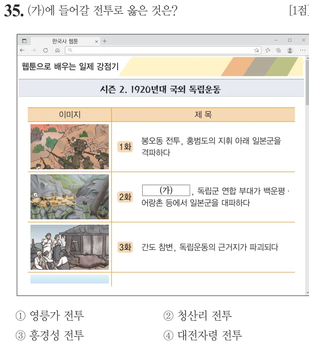
Task: Select answer ④ 대전자령 전투
Action: tap(203, 335)
